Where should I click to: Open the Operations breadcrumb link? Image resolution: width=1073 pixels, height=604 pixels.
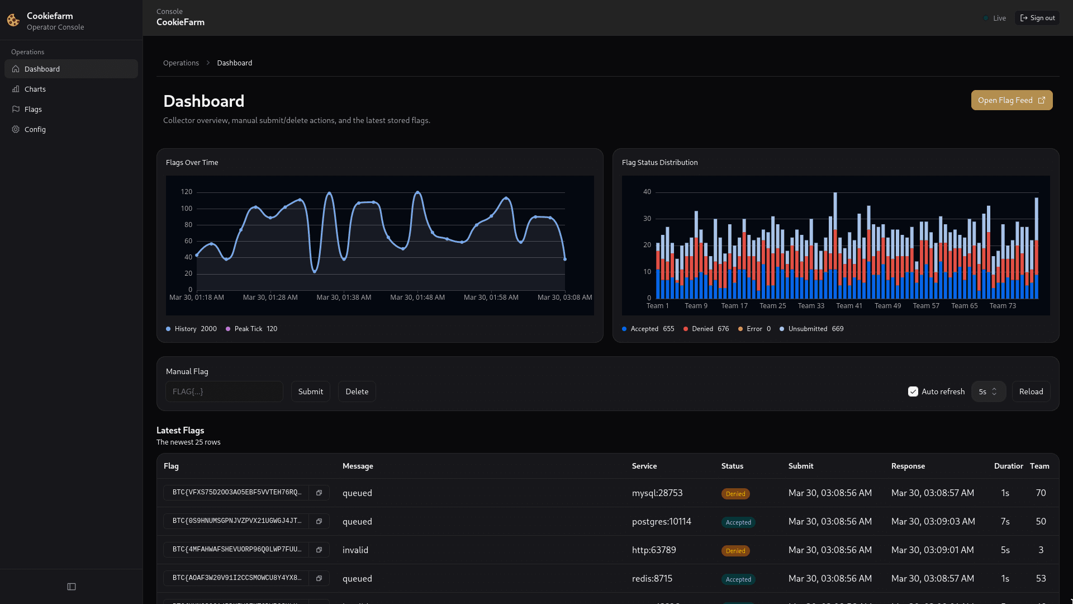pyautogui.click(x=181, y=63)
